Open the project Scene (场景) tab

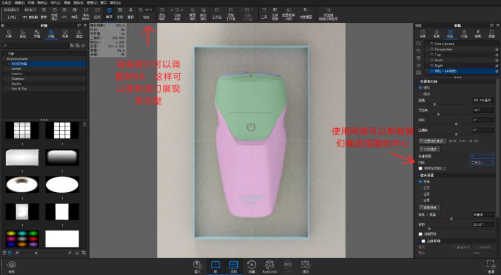point(422,34)
